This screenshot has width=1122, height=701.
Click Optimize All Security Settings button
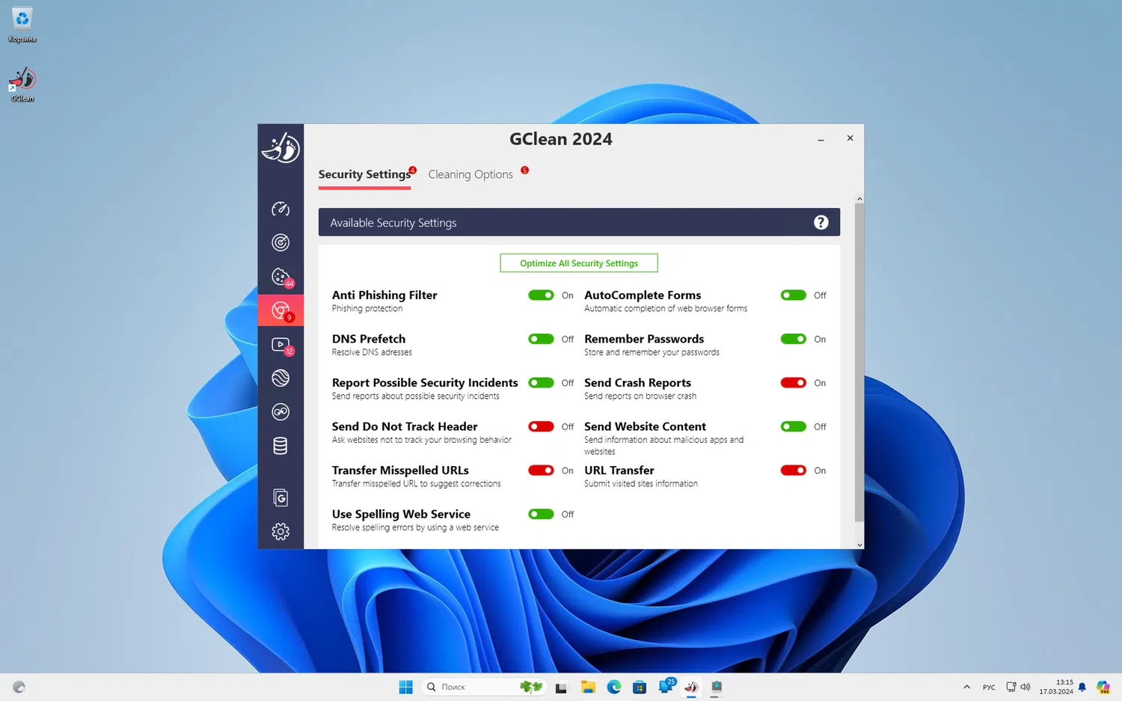pyautogui.click(x=579, y=263)
